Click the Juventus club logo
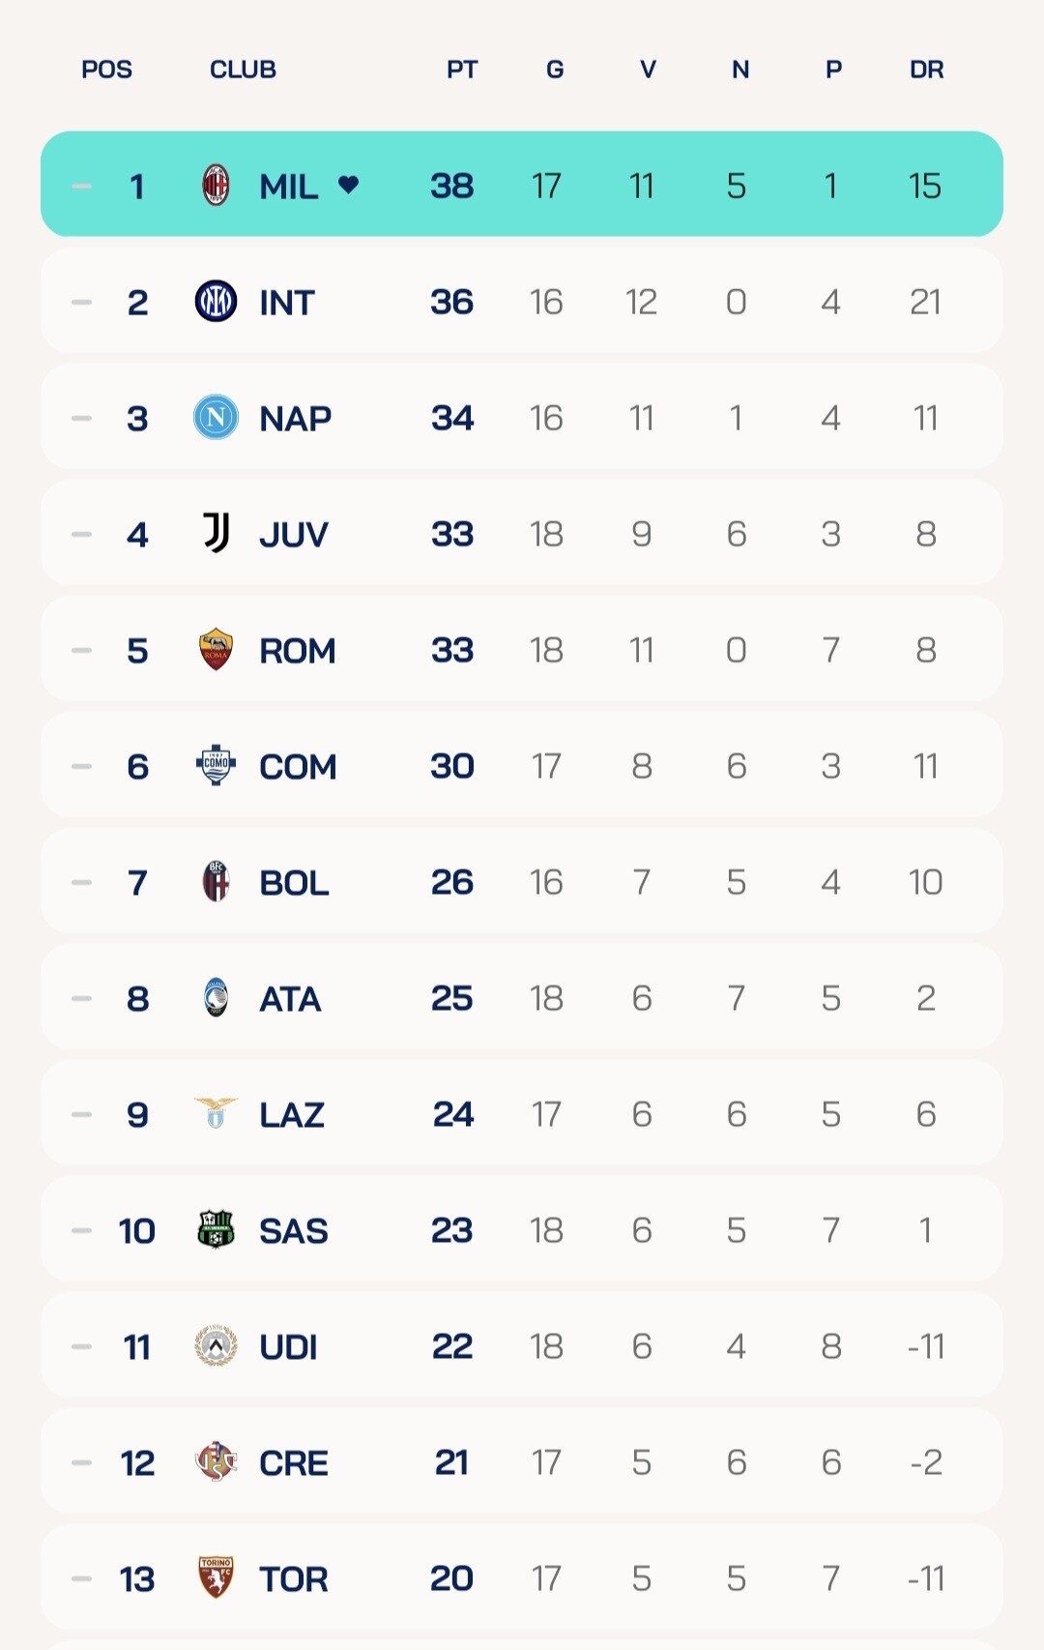 (x=216, y=534)
